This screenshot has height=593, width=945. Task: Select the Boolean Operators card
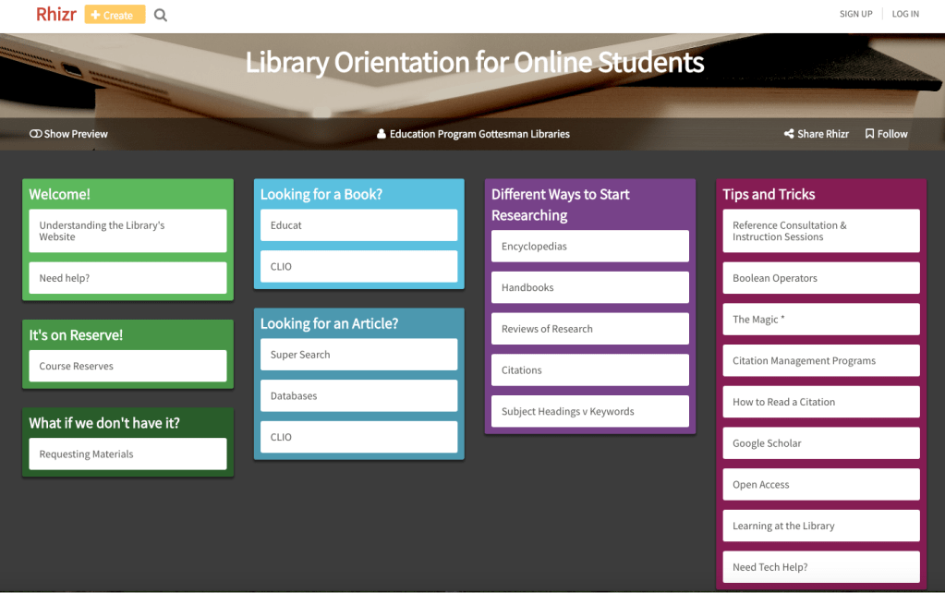820,278
